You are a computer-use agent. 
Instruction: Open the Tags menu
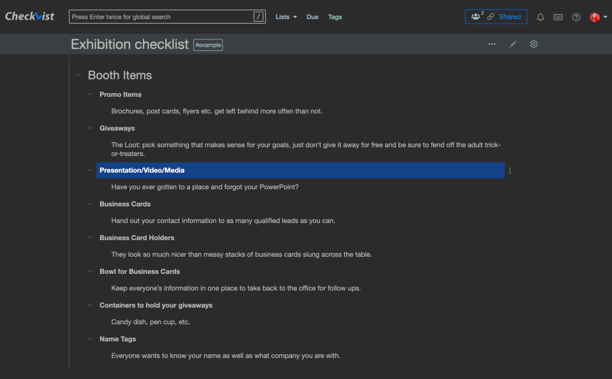335,17
